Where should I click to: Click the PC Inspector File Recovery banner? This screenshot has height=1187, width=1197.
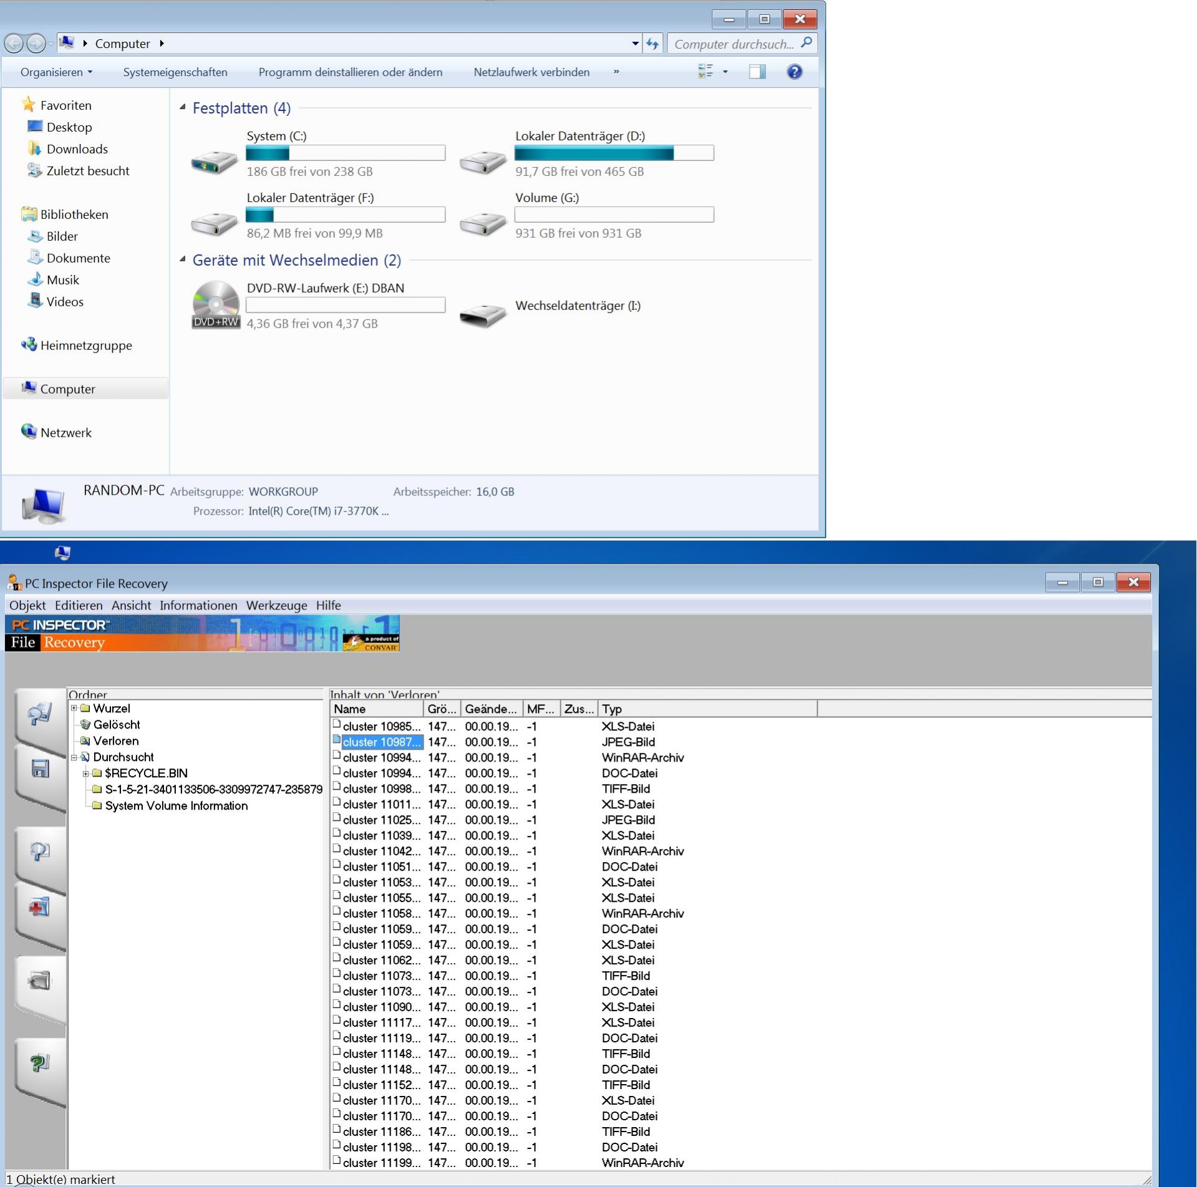pyautogui.click(x=202, y=633)
